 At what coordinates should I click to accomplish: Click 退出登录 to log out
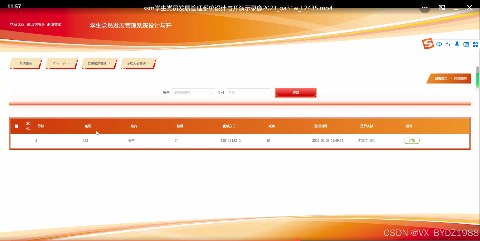54,24
